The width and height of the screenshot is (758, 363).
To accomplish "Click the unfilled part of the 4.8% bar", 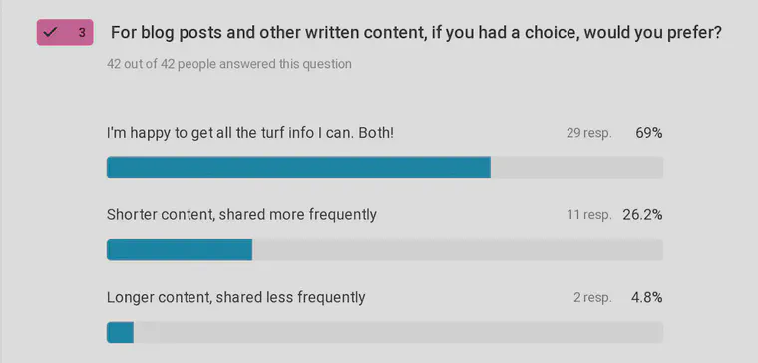I will point(398,332).
